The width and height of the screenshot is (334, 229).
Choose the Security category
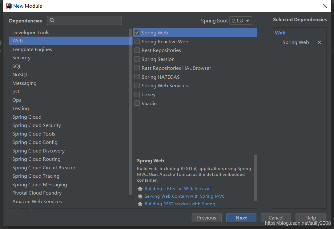[x=70, y=57]
